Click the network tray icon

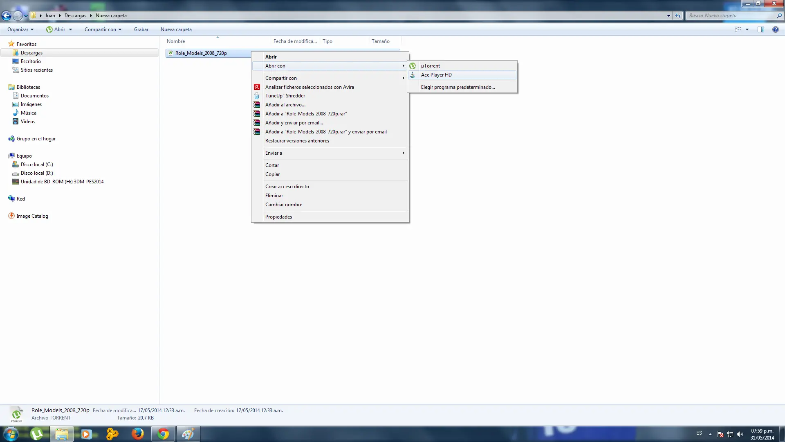[x=730, y=434]
